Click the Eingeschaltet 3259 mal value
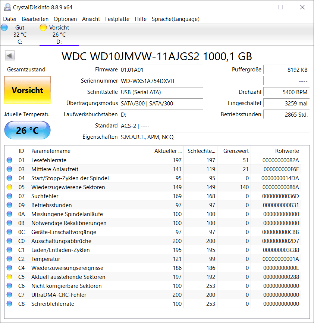 point(286,103)
